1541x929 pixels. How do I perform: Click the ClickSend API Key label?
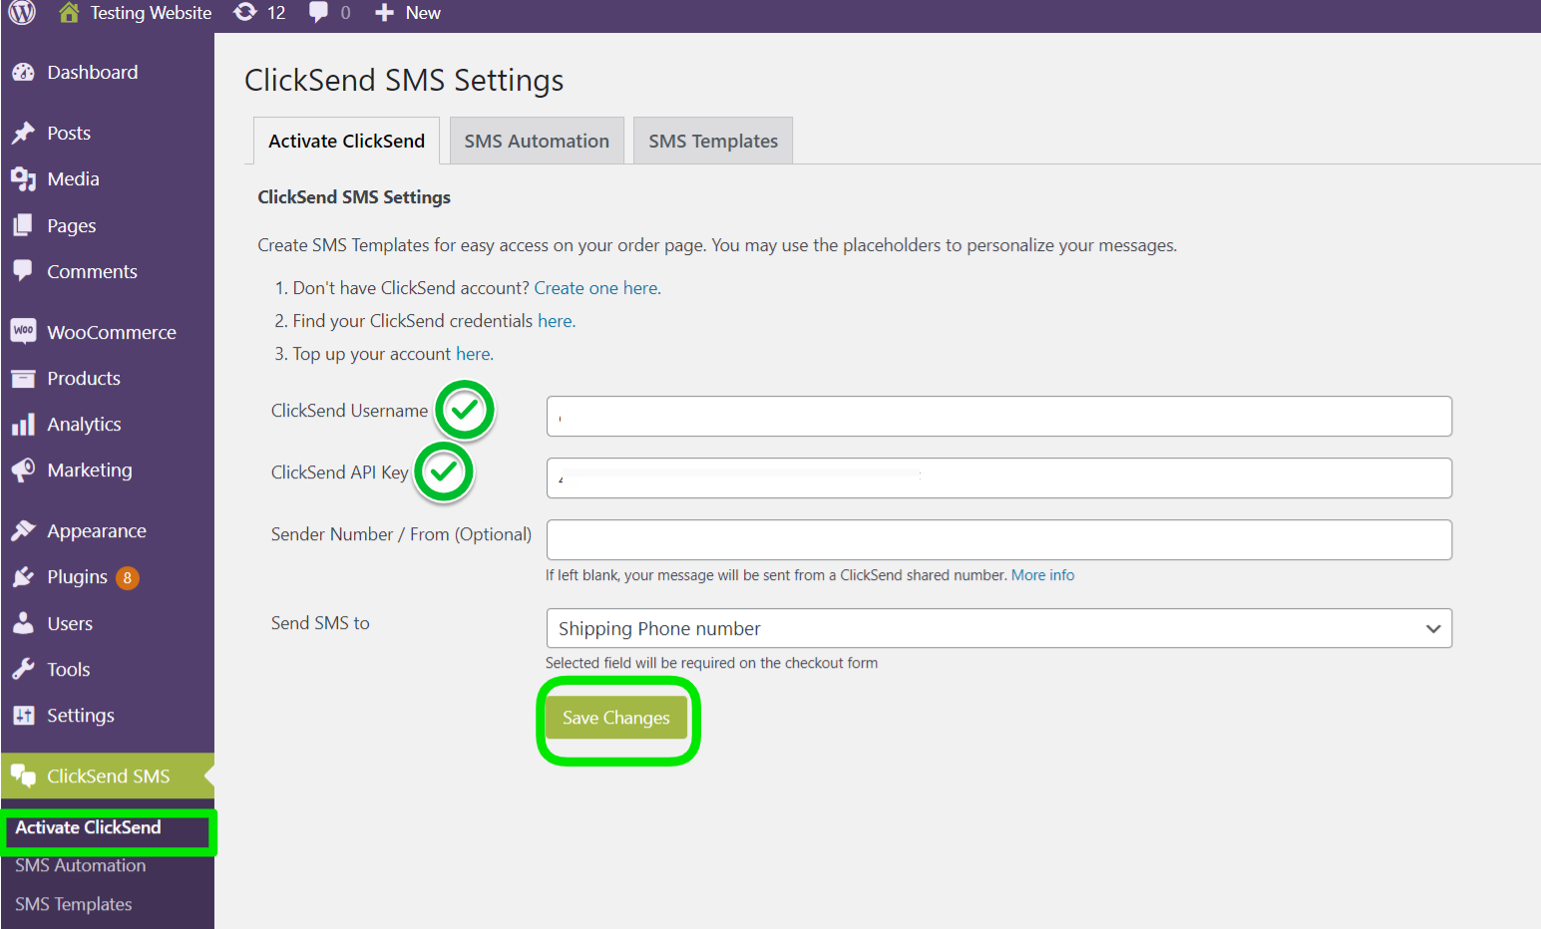pos(340,472)
